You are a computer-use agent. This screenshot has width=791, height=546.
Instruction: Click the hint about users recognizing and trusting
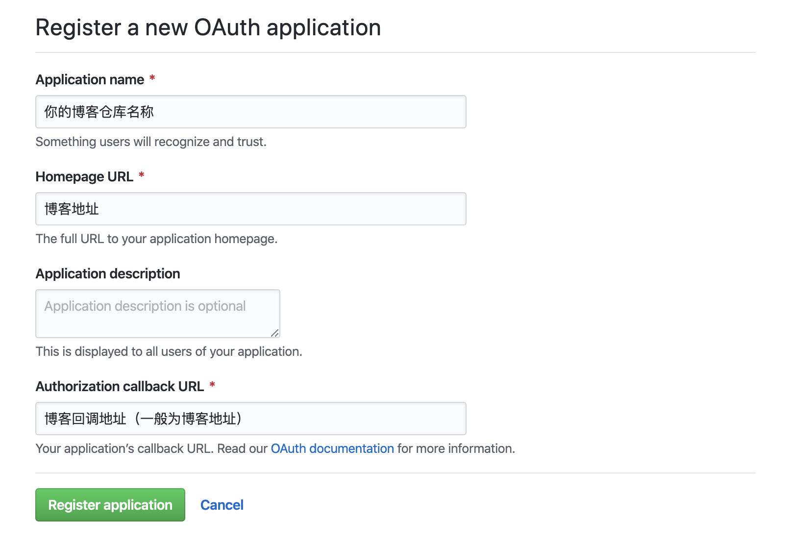151,142
